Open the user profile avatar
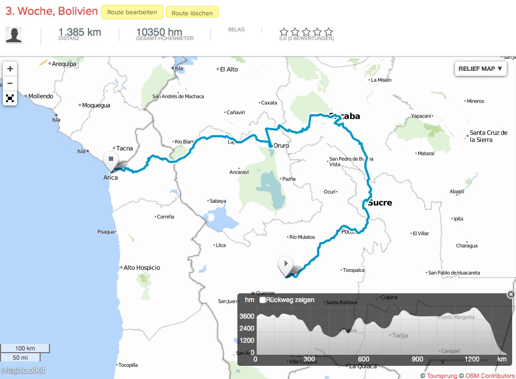Image resolution: width=516 pixels, height=379 pixels. pyautogui.click(x=14, y=35)
